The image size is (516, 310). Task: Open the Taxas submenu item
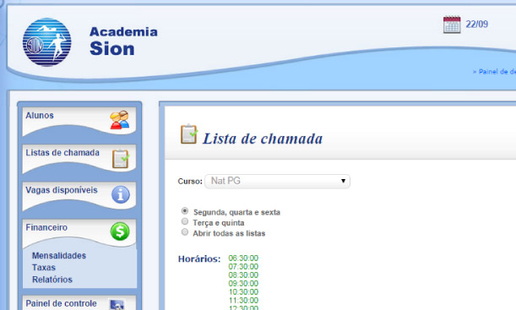click(x=44, y=268)
